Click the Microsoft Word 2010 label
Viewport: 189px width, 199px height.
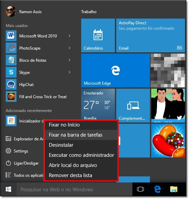click(38, 36)
